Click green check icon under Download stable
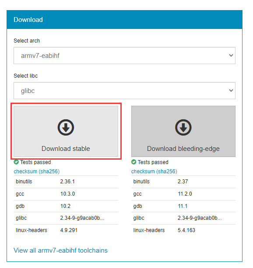The height and width of the screenshot is (268, 253). [16, 162]
